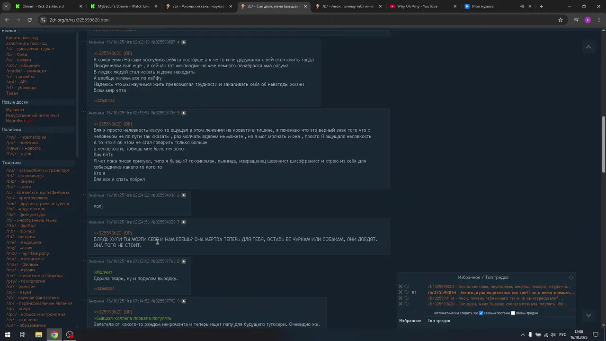Select the Топ тредов panel tab
This screenshot has width=606, height=341.
pyautogui.click(x=439, y=321)
